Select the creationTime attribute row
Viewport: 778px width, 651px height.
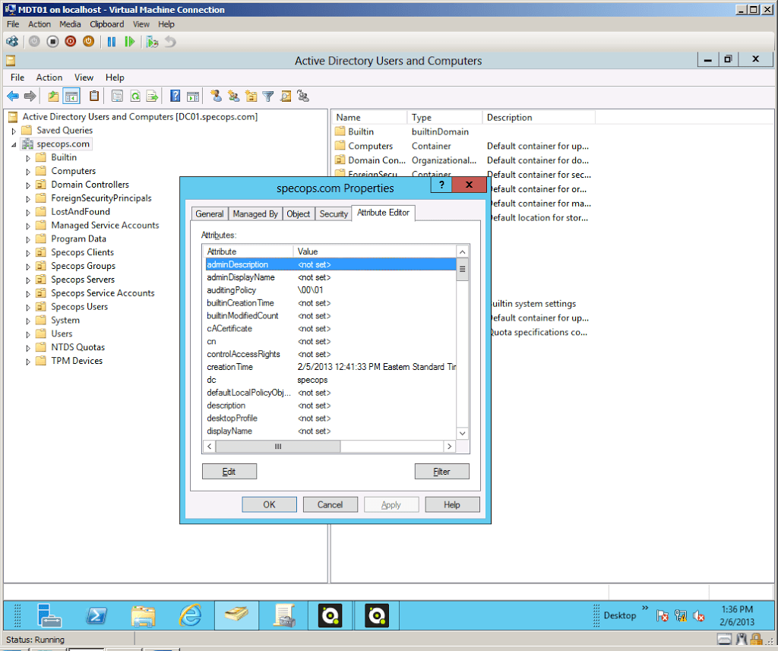click(x=331, y=367)
